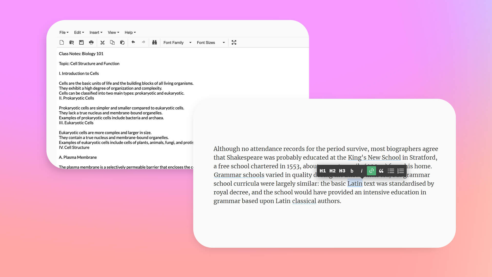Screen dimensions: 492x277
Task: Open the Font Sizes dropdown
Action: (211, 43)
